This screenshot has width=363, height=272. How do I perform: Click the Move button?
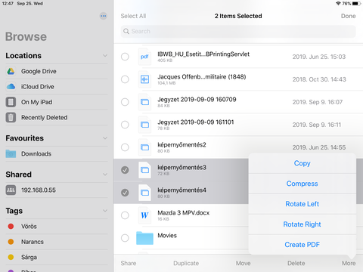click(x=244, y=263)
